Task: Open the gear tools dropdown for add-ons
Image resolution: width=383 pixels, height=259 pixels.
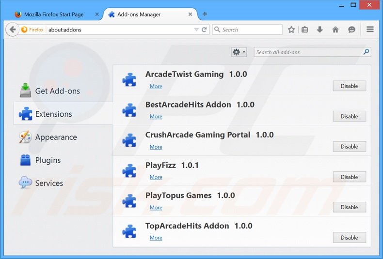Action: click(x=239, y=52)
